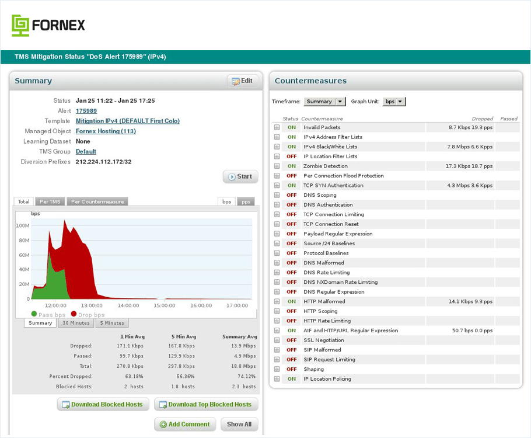Select the bps unit tab above graph
The image size is (531, 438).
(226, 201)
